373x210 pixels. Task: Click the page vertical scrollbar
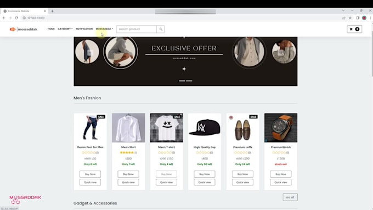point(372,54)
